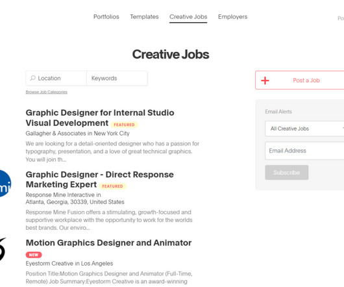Image resolution: width=344 pixels, height=287 pixels.
Task: Open Motion Graphics Designer and Animator listing
Action: coord(108,243)
